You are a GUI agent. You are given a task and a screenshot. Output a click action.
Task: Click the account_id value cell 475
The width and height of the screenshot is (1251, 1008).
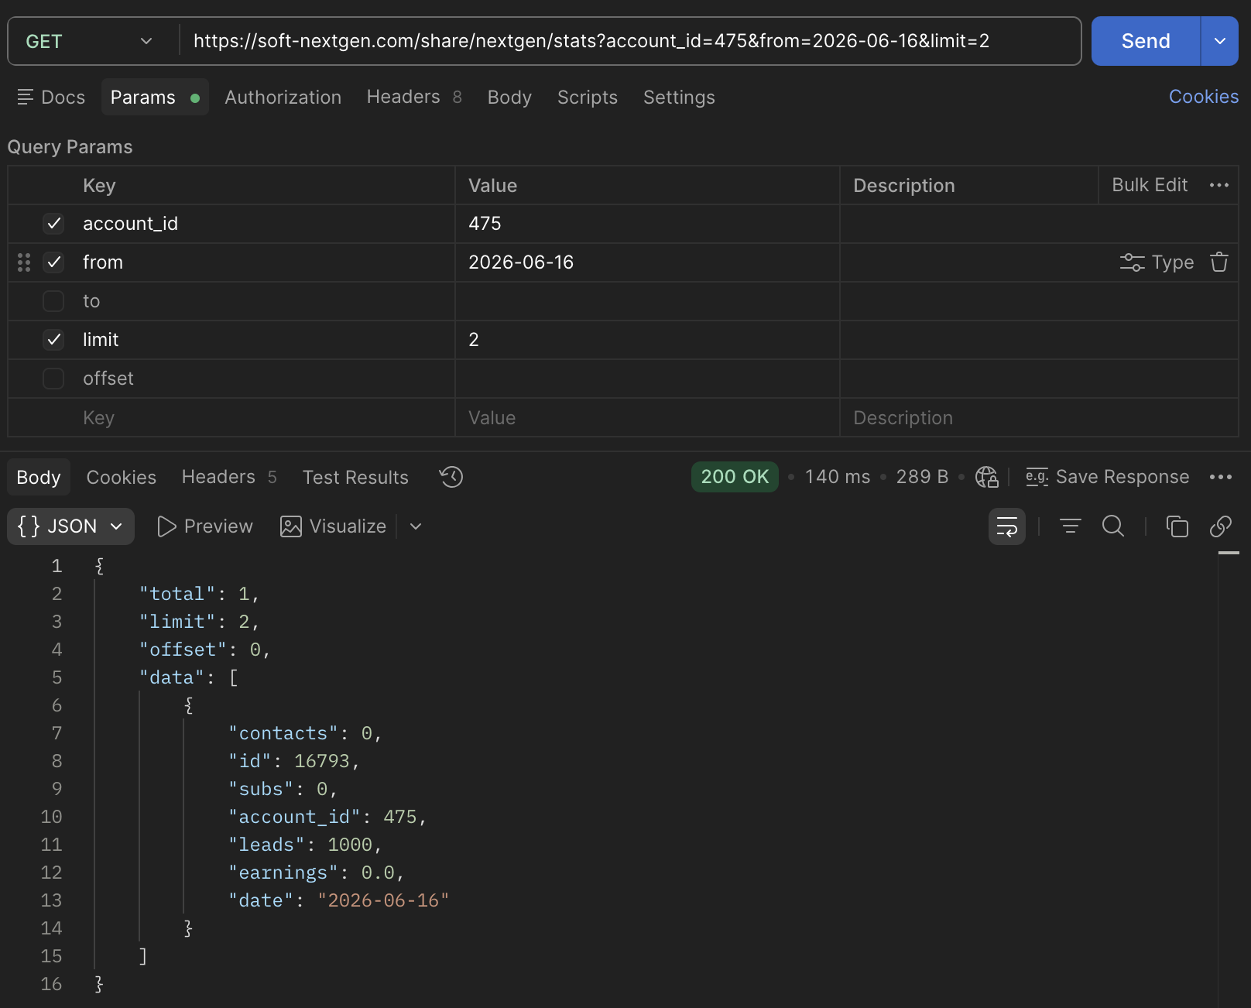pos(647,224)
